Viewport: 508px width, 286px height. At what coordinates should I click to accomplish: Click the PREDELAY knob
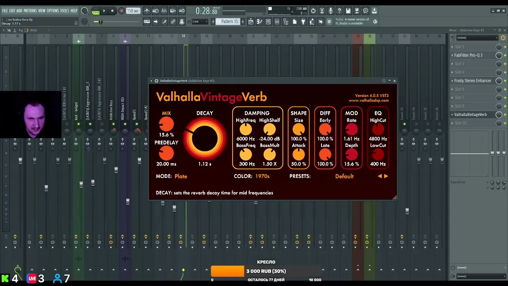point(166,153)
